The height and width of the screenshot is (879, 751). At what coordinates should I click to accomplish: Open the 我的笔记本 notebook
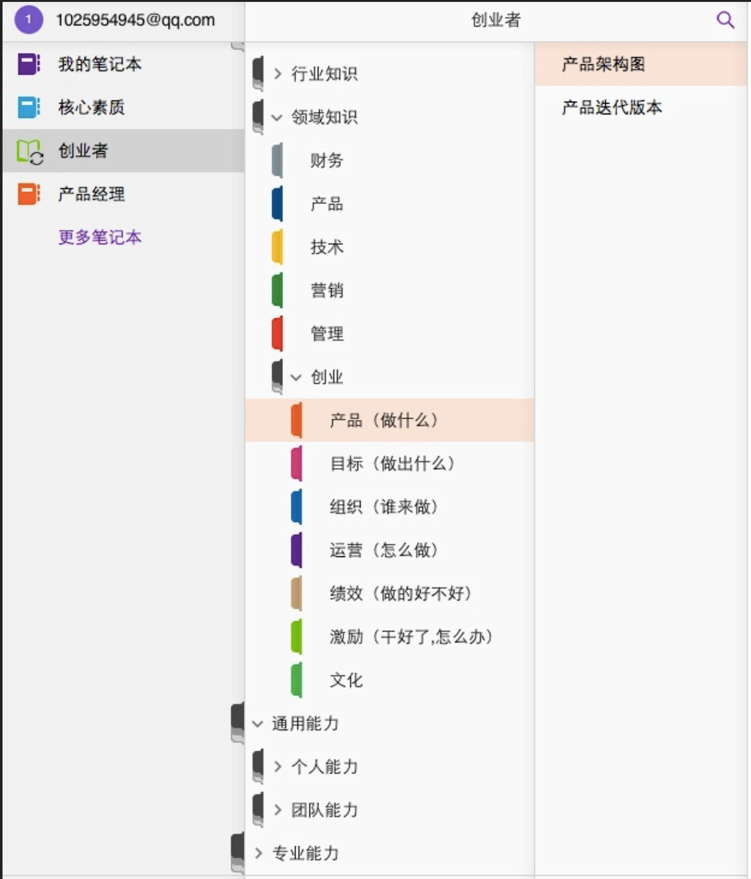pyautogui.click(x=123, y=64)
